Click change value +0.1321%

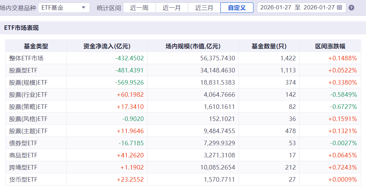[x=343, y=131]
